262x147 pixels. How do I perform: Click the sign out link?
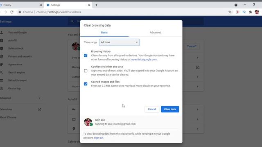99,138
